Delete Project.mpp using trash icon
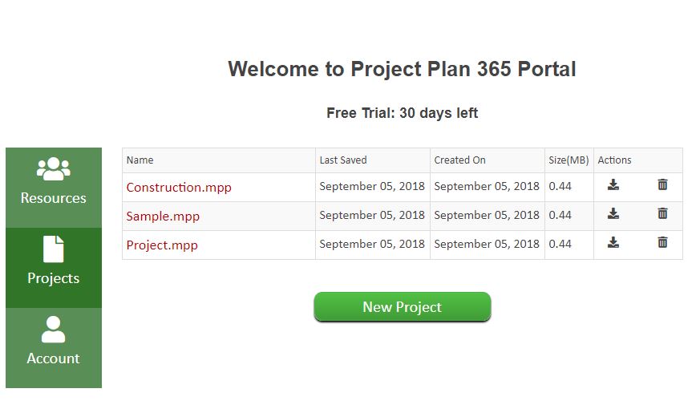The width and height of the screenshot is (692, 417). coord(662,243)
